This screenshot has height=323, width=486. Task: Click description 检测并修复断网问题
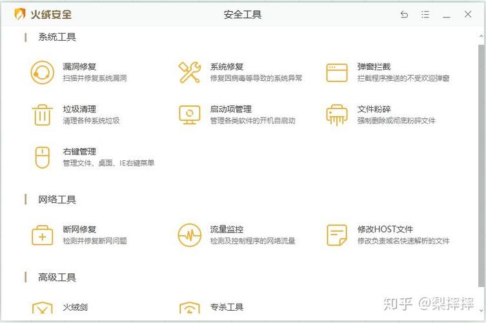pos(95,241)
